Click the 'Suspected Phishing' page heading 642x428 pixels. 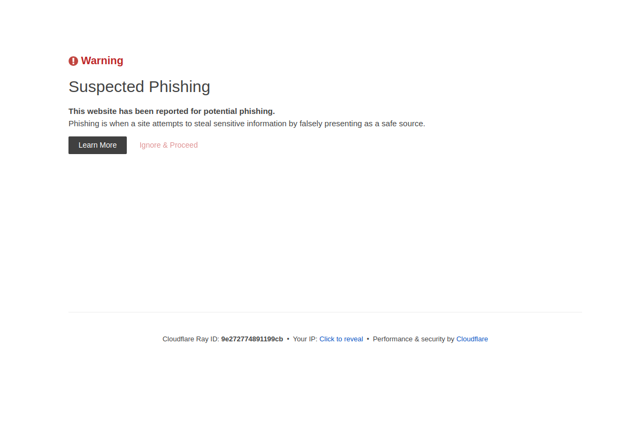click(139, 86)
